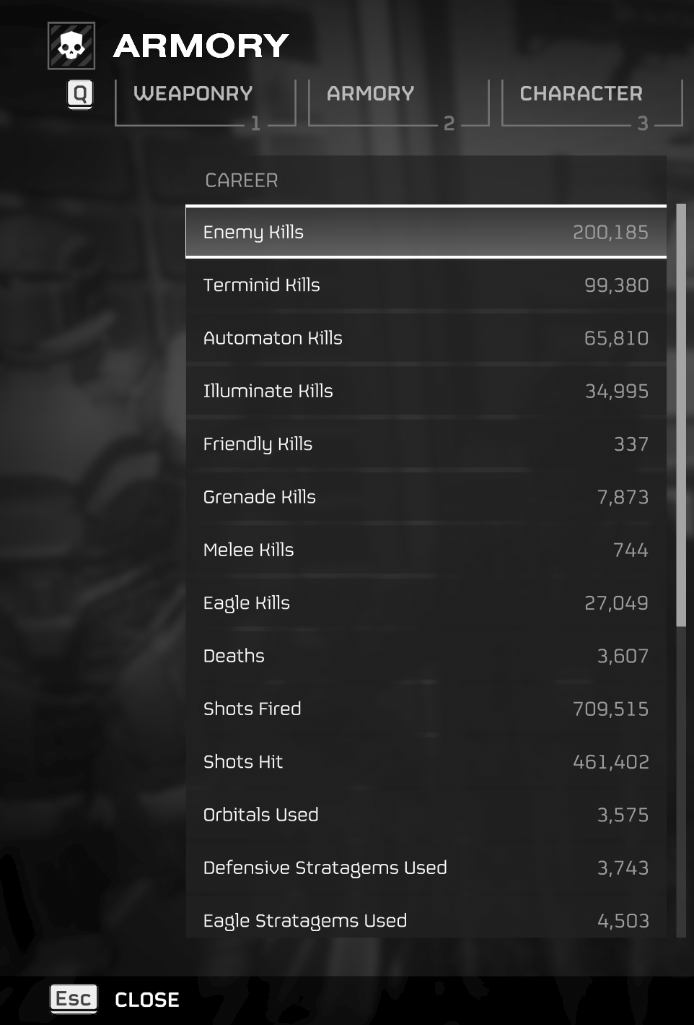The height and width of the screenshot is (1025, 694).
Task: Select the Shots Fired row
Action: click(426, 709)
